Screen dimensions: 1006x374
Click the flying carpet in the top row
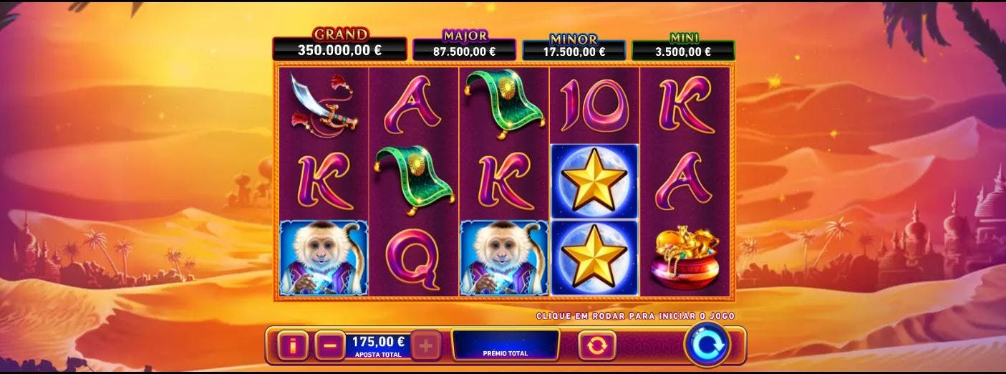point(504,104)
